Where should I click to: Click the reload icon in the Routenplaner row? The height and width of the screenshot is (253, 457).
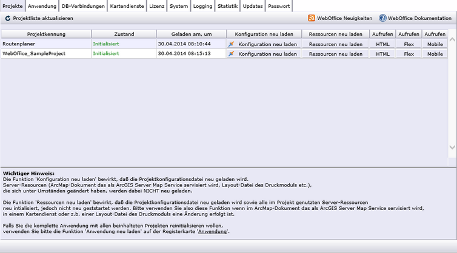click(x=231, y=44)
